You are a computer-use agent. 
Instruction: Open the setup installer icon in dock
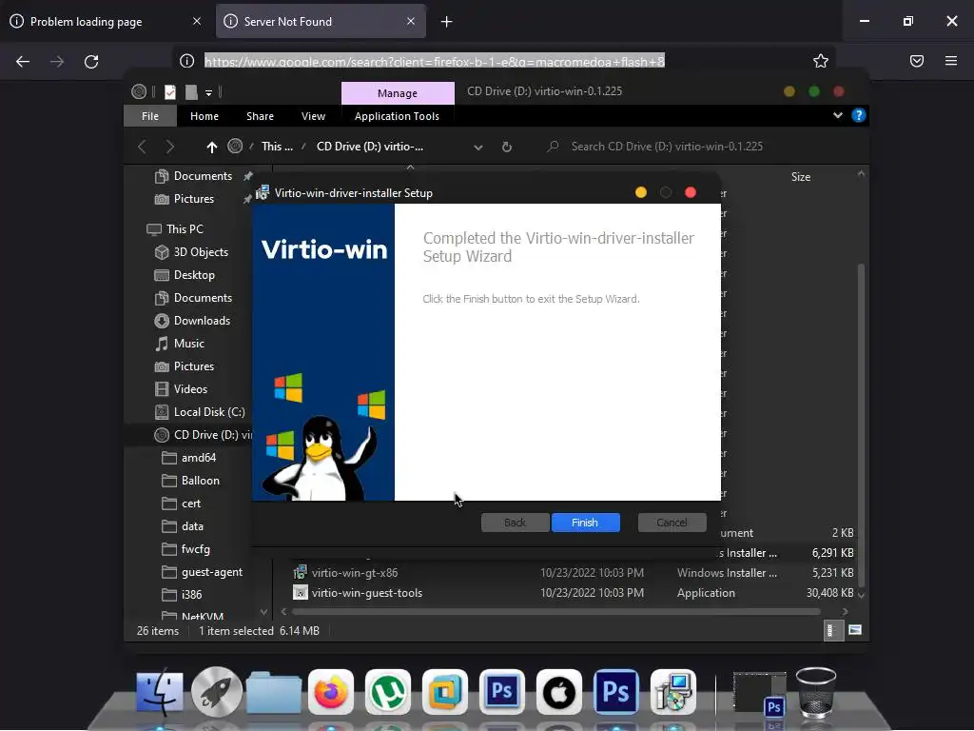coord(673,692)
